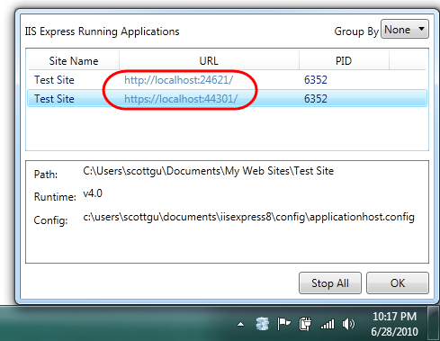Screen dimensions: 440x341
Task: Open the network signal bars icon
Action: [x=328, y=324]
